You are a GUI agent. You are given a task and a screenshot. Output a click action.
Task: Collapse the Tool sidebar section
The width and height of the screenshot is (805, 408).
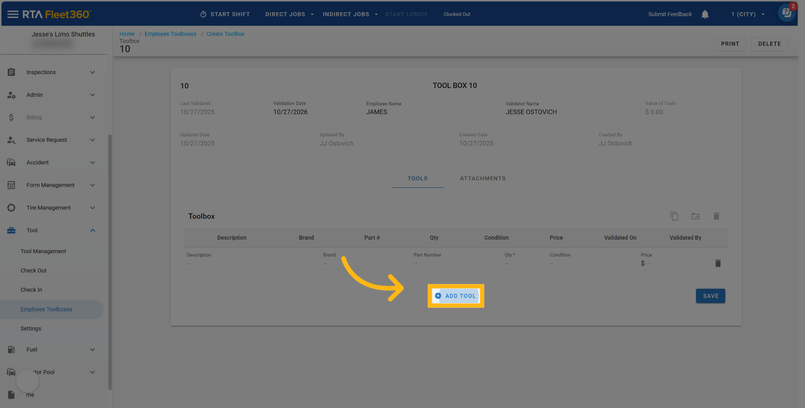(x=93, y=230)
